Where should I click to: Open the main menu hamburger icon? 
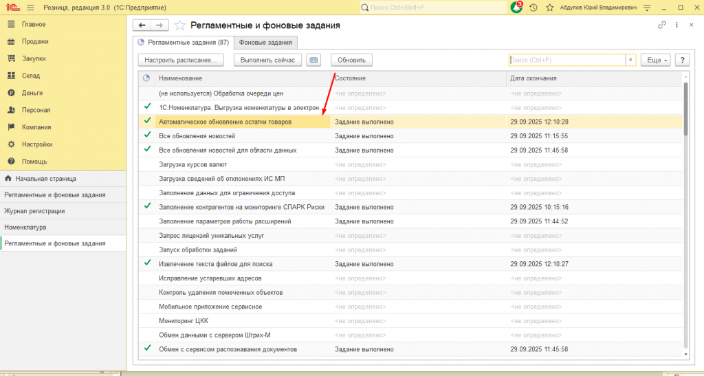[x=30, y=8]
